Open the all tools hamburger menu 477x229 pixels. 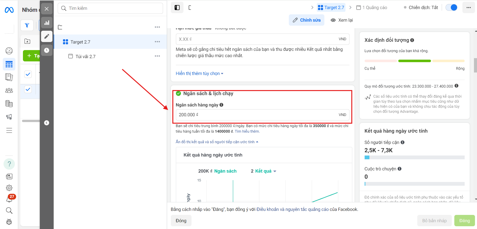tap(9, 130)
